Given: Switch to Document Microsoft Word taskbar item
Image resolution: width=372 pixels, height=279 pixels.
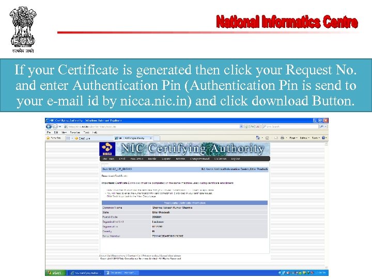Looking at the screenshot, I should tap(121, 273).
